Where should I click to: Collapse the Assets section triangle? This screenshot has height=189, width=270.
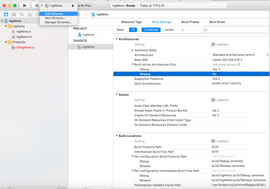pyautogui.click(x=117, y=95)
